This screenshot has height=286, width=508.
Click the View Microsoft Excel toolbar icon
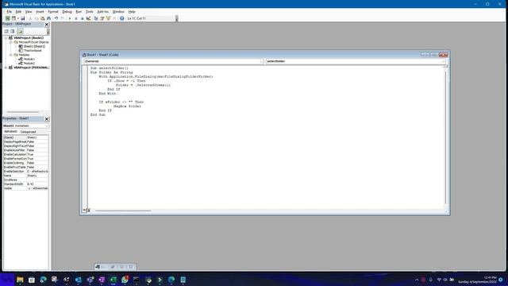tap(7, 18)
